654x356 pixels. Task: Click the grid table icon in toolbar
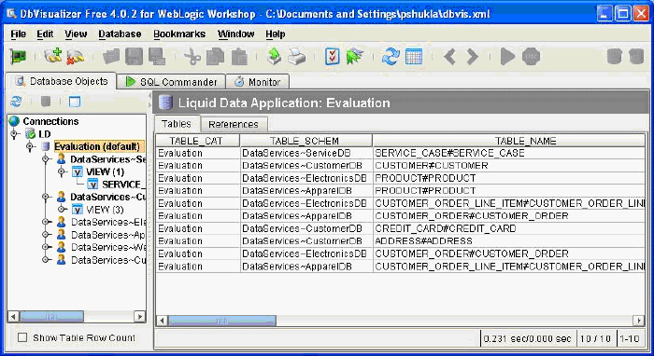(414, 57)
